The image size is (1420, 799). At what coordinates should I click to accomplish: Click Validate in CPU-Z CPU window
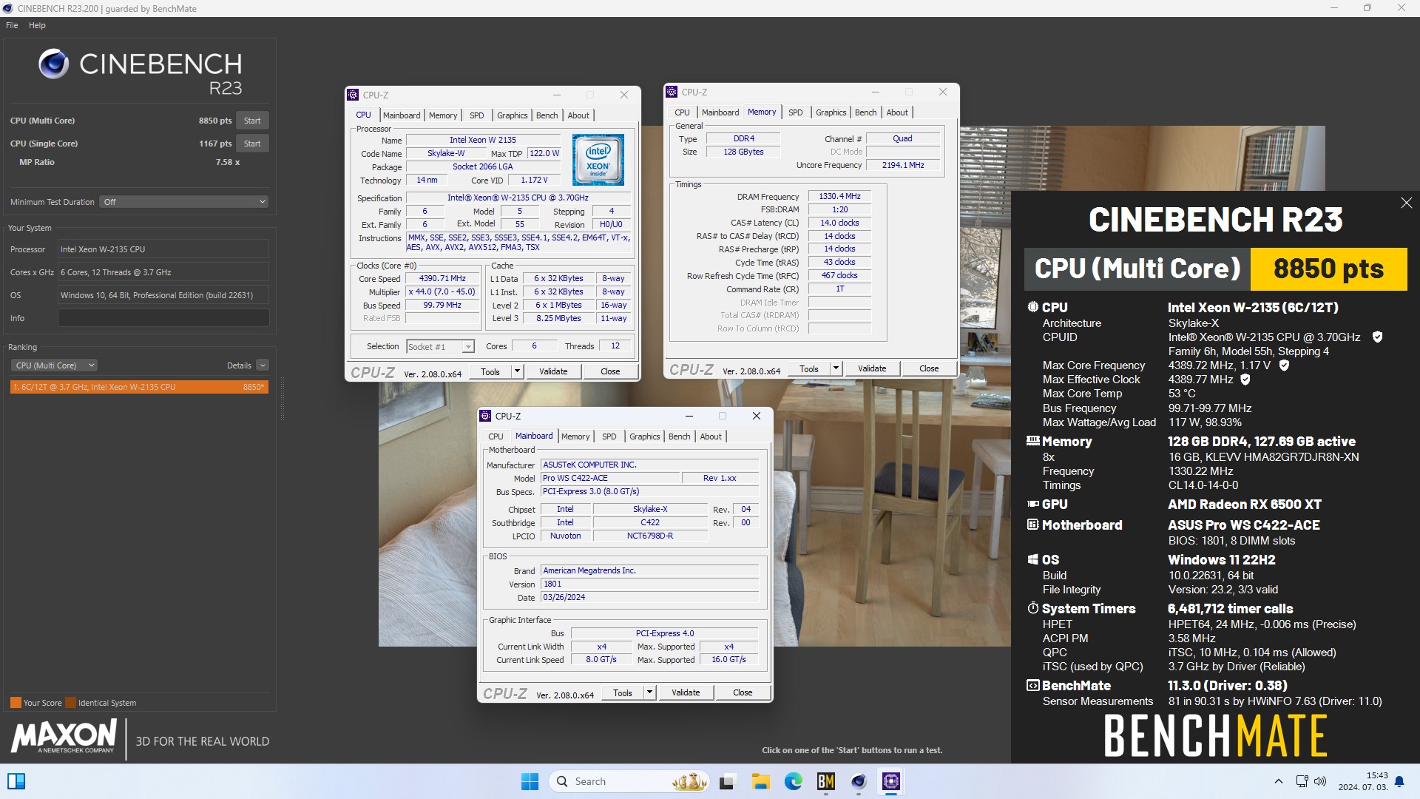click(x=553, y=372)
